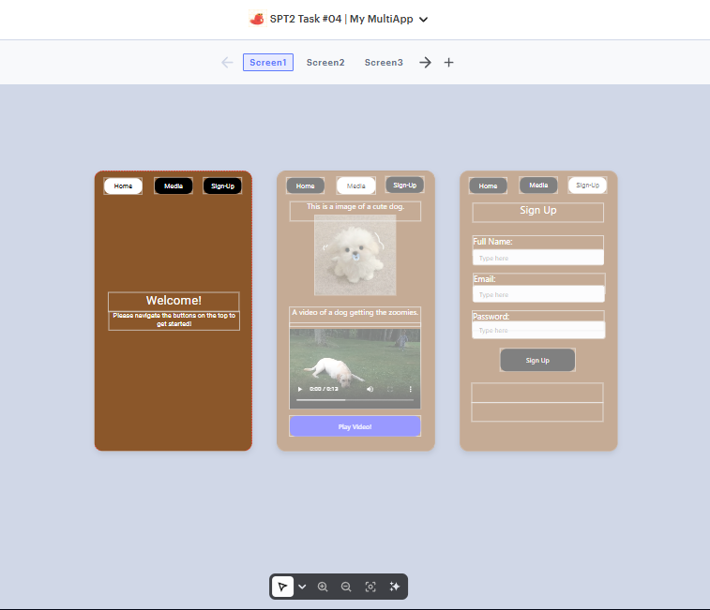Click the Password input field

[x=539, y=331]
